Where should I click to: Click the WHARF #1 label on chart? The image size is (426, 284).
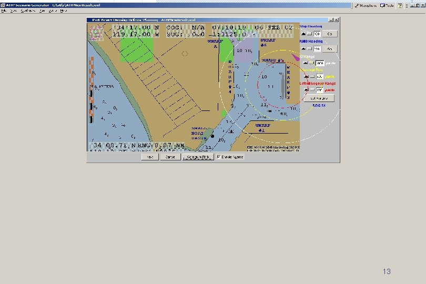(x=262, y=128)
